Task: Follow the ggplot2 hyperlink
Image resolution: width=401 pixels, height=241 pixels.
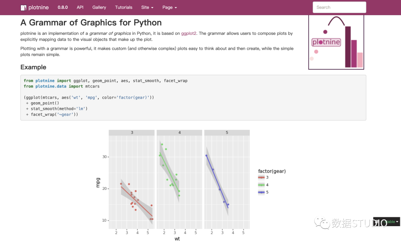Action: pos(189,33)
